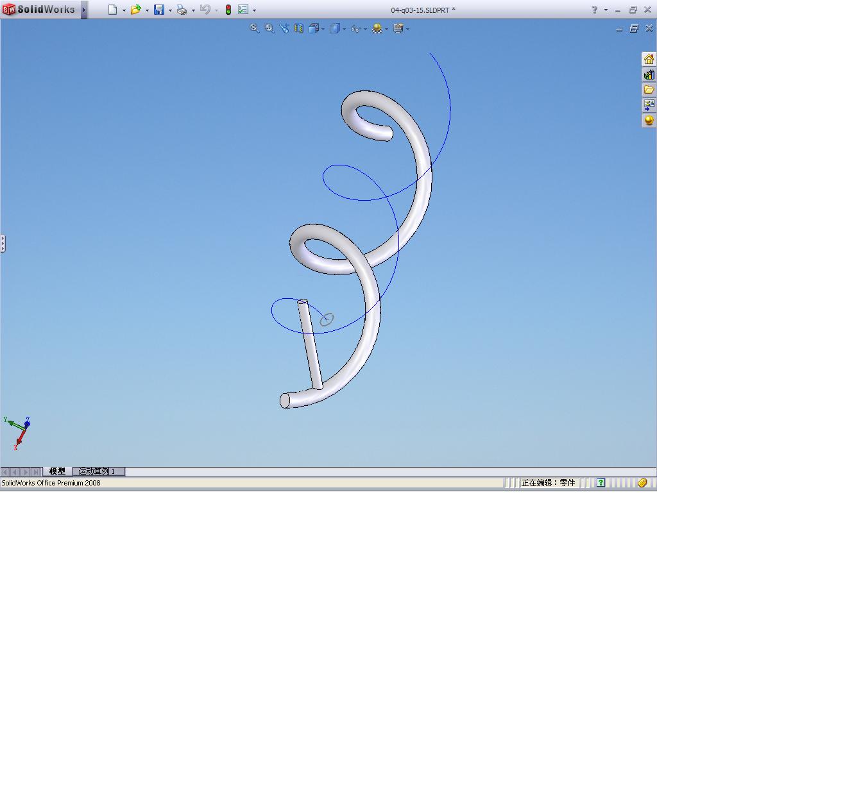Switch to the 运动算例 1 tab
This screenshot has width=861, height=792.
coord(99,471)
